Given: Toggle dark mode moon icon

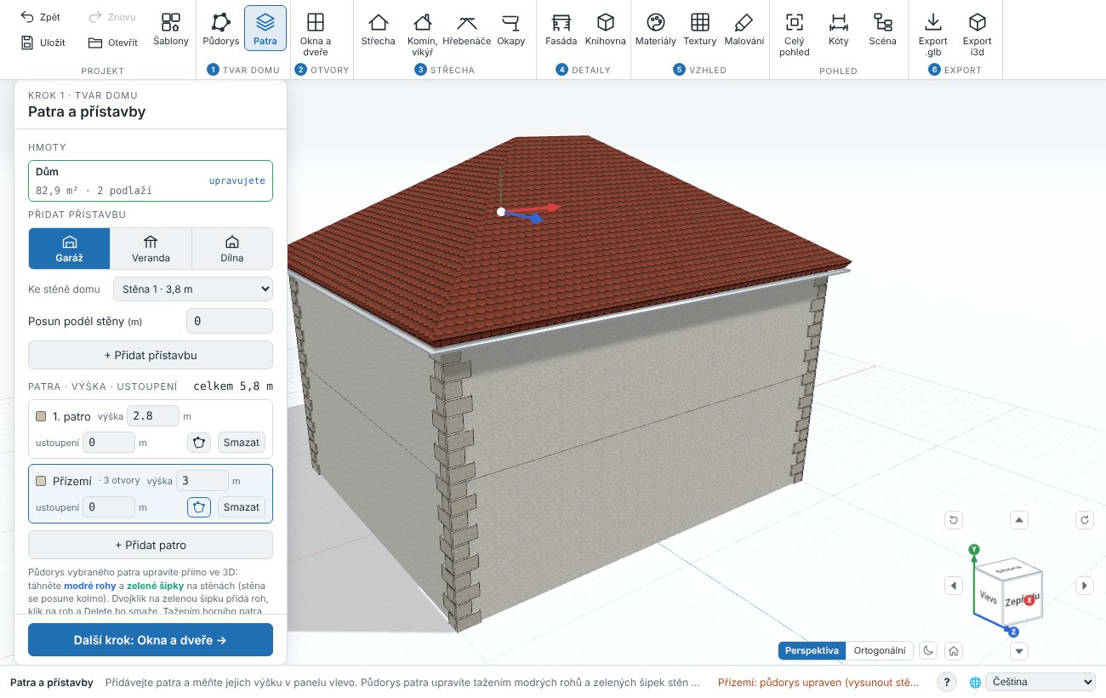Looking at the screenshot, I should 929,650.
